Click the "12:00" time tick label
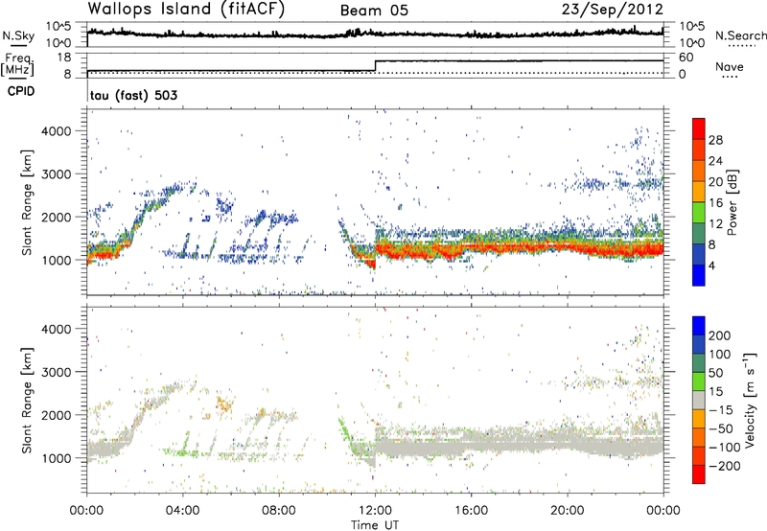The height and width of the screenshot is (531, 767). (x=375, y=511)
